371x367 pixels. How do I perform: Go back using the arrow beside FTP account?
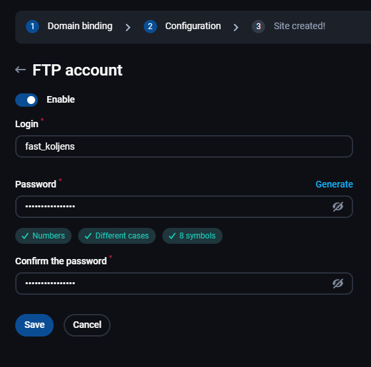[21, 70]
